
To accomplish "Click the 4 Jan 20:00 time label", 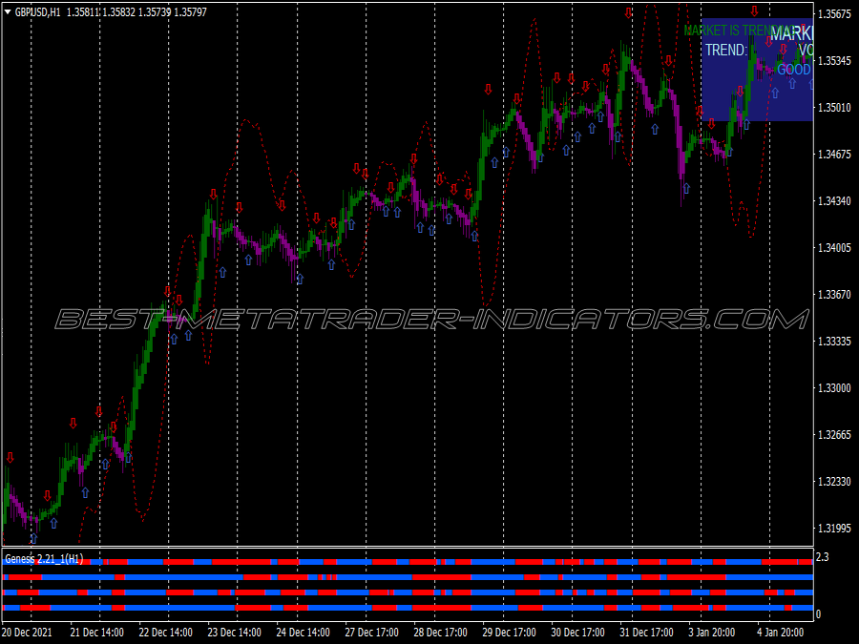I will (x=781, y=633).
